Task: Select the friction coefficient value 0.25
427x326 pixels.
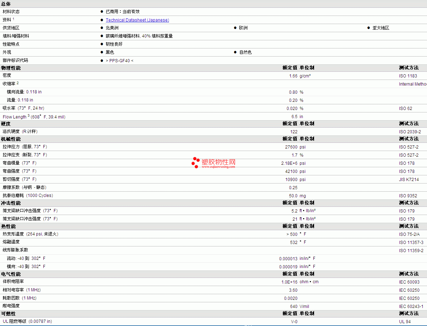Action: [293, 188]
